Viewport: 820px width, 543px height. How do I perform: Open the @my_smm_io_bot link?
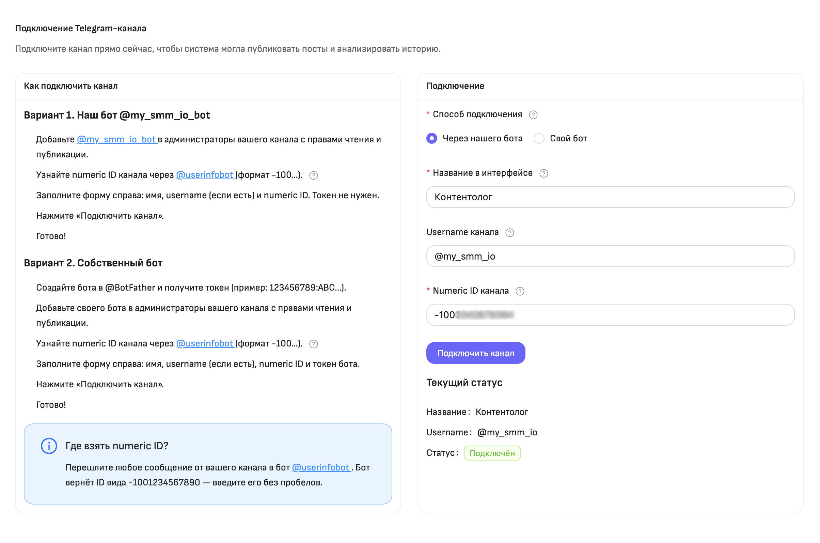117,139
